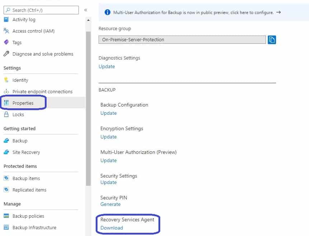This screenshot has width=309, height=236.
Task: Open Access control (IAM) icon
Action: click(6, 31)
